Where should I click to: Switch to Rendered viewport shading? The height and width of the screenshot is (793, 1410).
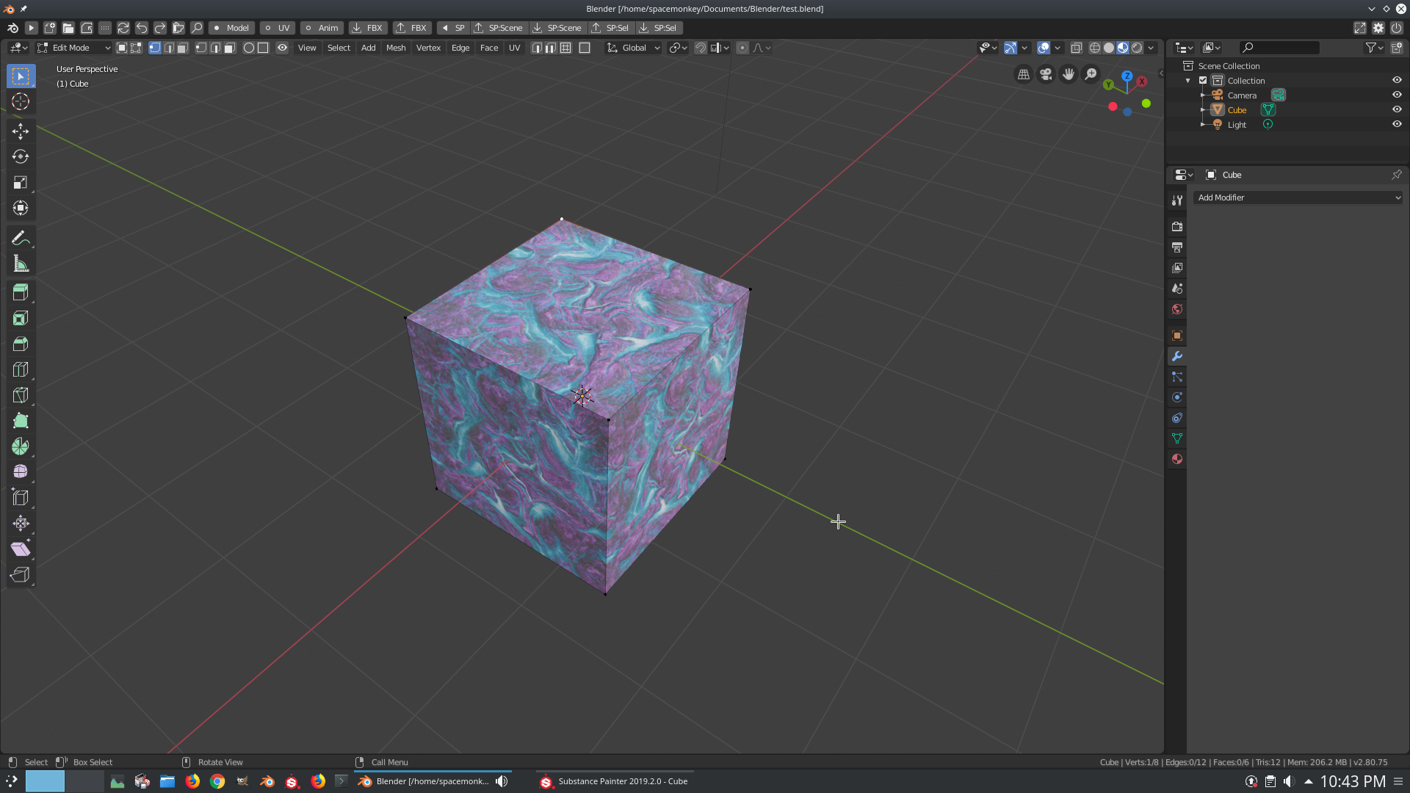(1137, 48)
